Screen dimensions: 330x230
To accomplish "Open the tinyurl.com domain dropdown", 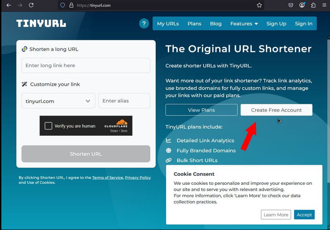I will pyautogui.click(x=58, y=101).
